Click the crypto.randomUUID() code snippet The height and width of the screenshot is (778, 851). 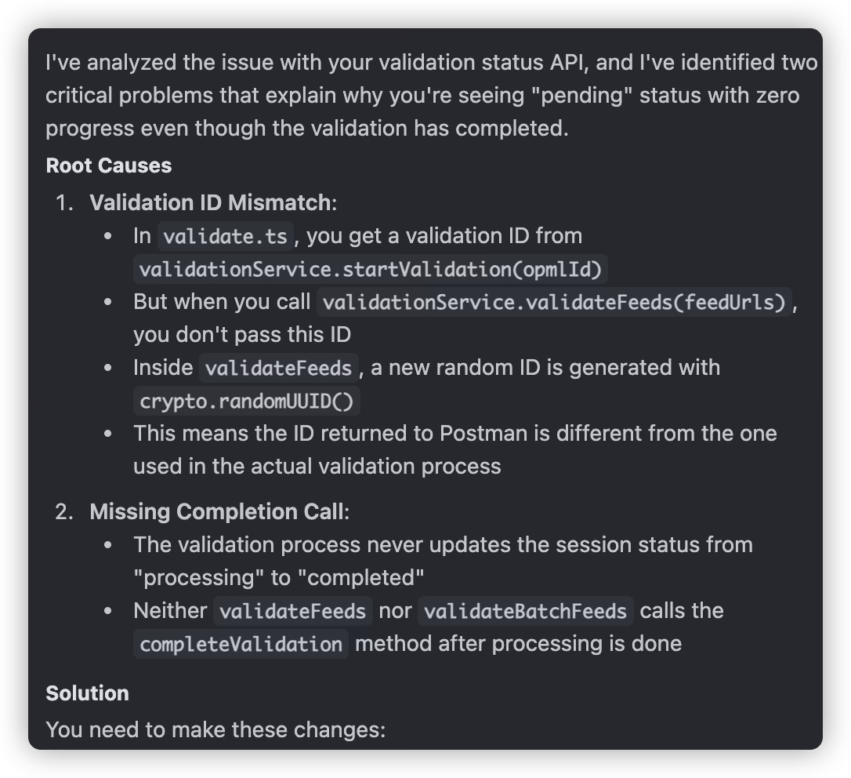click(246, 401)
